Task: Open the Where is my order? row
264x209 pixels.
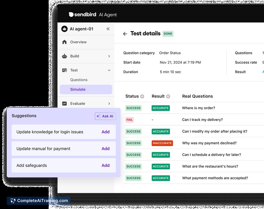Action: click(x=193, y=108)
